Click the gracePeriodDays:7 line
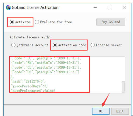This screenshot has width=133, height=116. click(29, 86)
